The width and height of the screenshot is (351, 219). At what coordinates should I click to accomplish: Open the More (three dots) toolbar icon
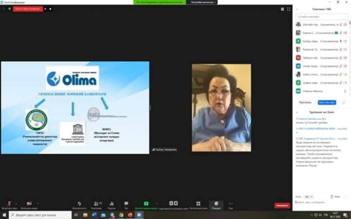[x=231, y=204]
